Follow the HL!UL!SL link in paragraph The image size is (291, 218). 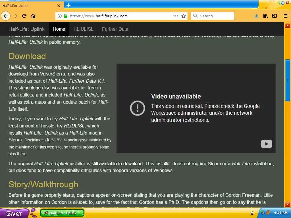[74, 126]
